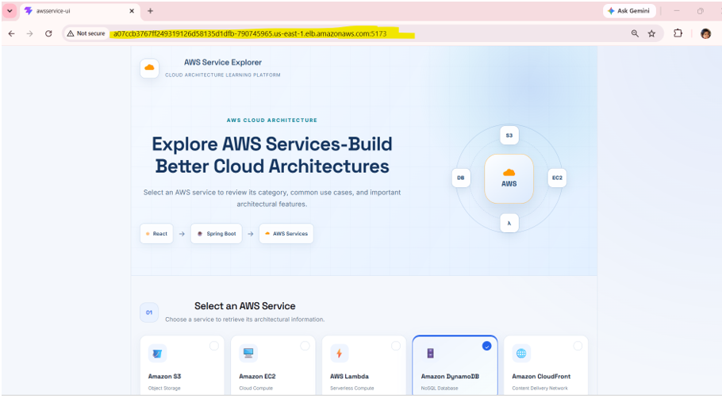This screenshot has width=722, height=398.
Task: Click the zoom magnifier icon in address bar
Action: tap(635, 33)
